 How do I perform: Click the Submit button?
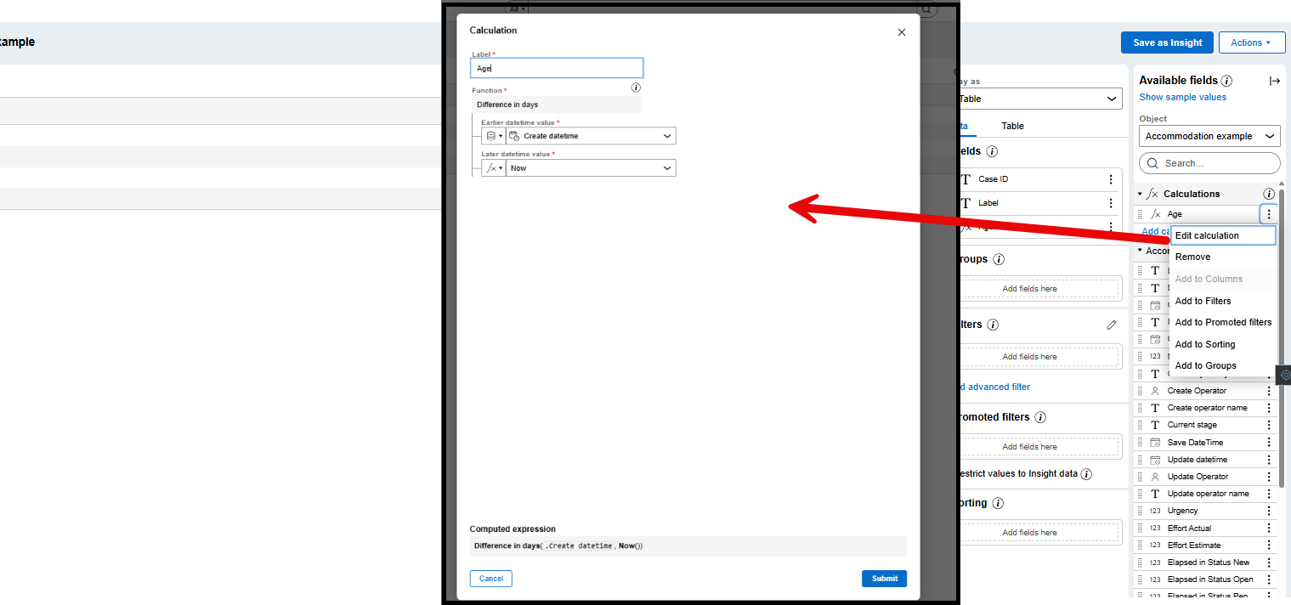coord(884,579)
